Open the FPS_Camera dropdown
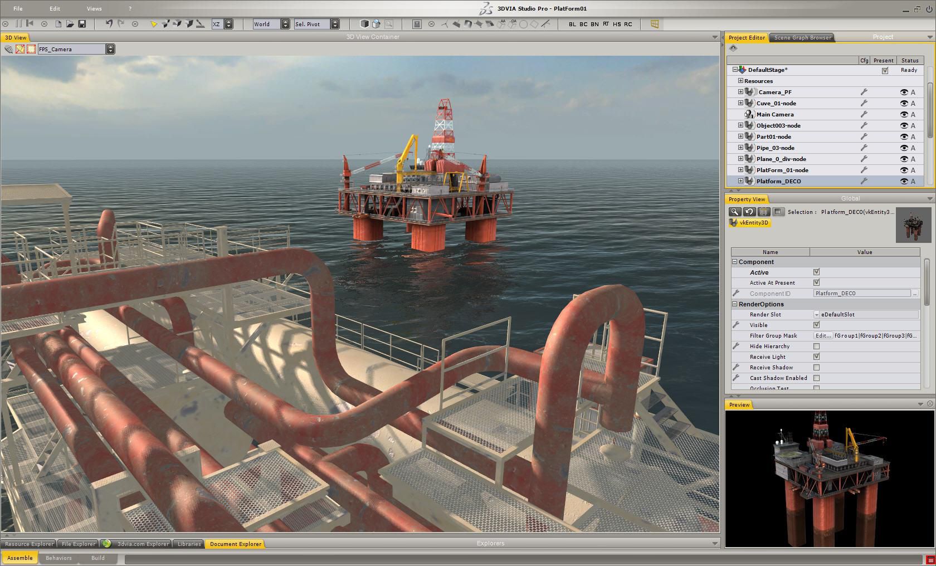Screen dimensions: 936x566 pyautogui.click(x=110, y=49)
